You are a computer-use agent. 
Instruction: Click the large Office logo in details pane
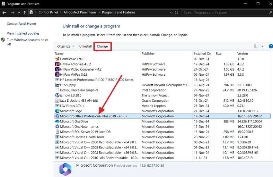[x=65, y=169]
